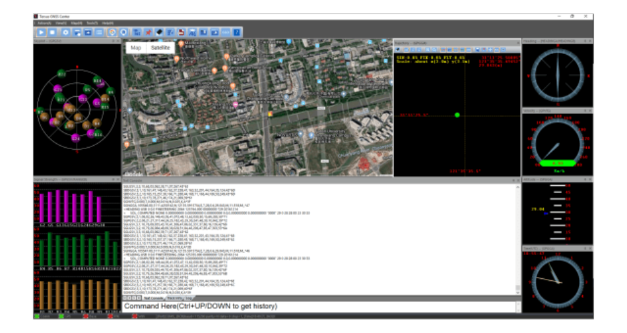The image size is (627, 333).
Task: Click the colorful skyplot icon in toolbar
Action: coord(112,32)
